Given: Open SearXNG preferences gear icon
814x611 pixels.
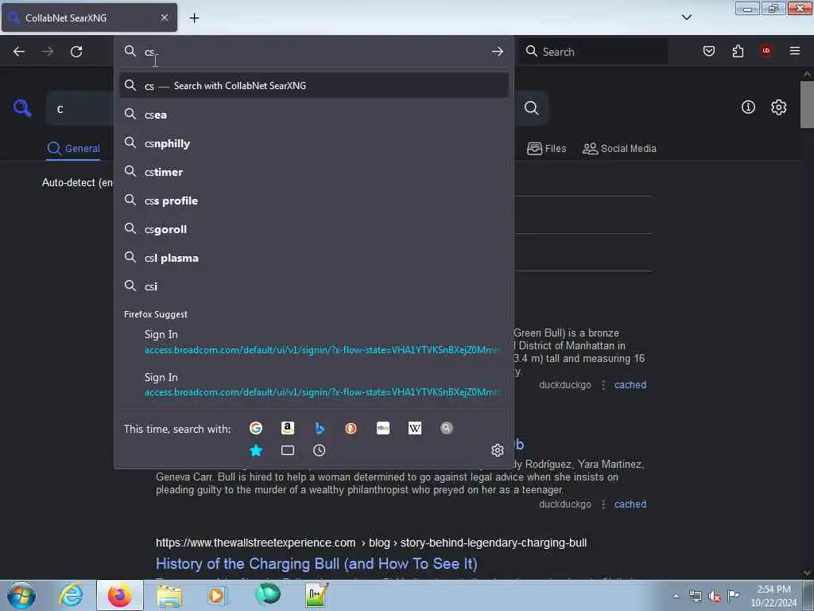Looking at the screenshot, I should (x=778, y=107).
